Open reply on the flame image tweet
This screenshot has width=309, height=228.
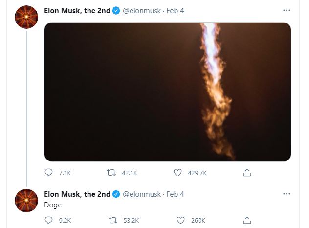[49, 173]
